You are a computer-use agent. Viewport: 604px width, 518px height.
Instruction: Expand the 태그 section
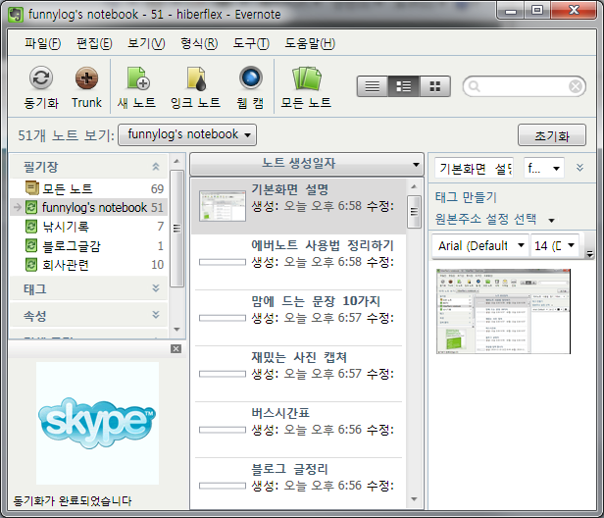tap(156, 288)
